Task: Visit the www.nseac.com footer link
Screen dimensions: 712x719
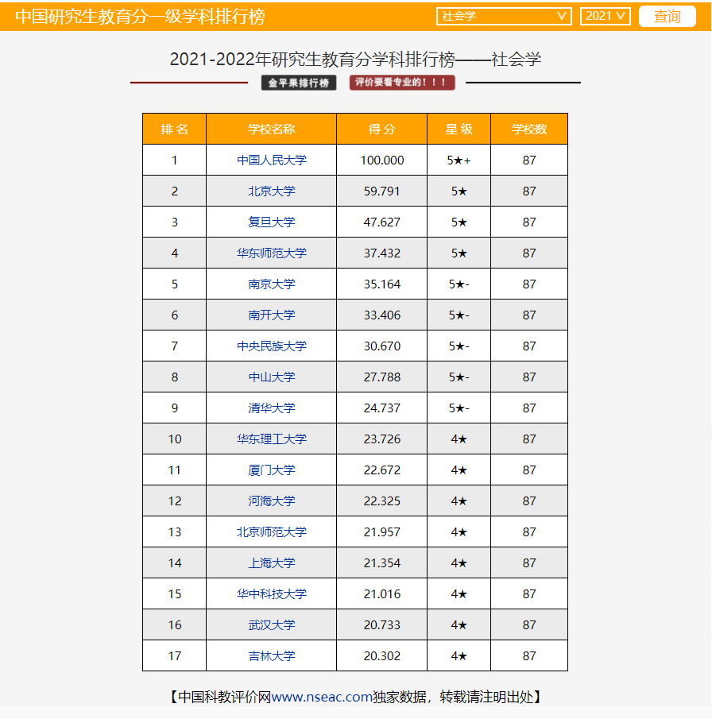Action: click(x=322, y=697)
